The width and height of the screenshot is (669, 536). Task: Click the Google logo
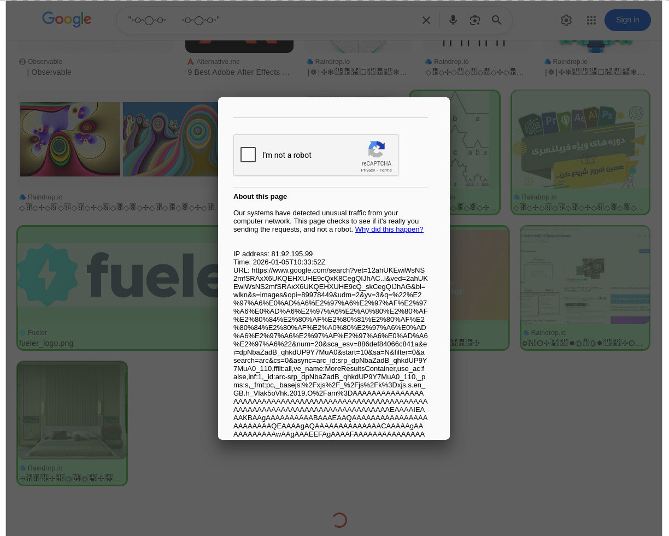point(67,20)
